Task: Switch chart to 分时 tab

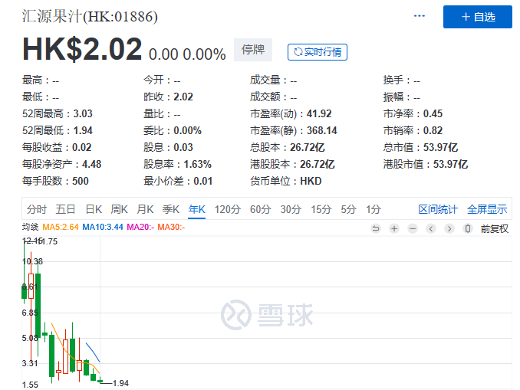Action: point(37,209)
